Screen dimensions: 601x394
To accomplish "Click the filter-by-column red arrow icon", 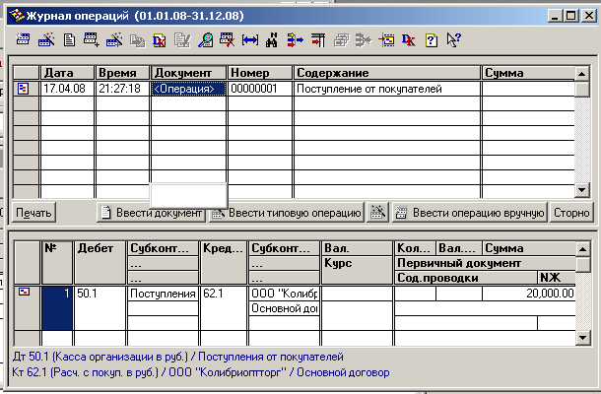I will coord(318,39).
